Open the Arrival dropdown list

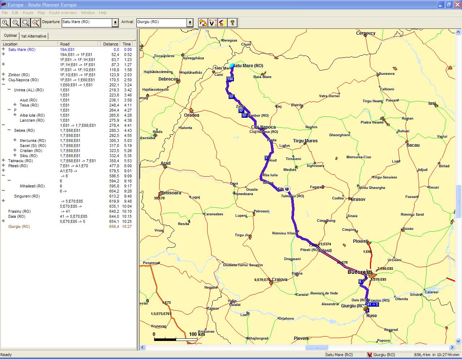190,23
